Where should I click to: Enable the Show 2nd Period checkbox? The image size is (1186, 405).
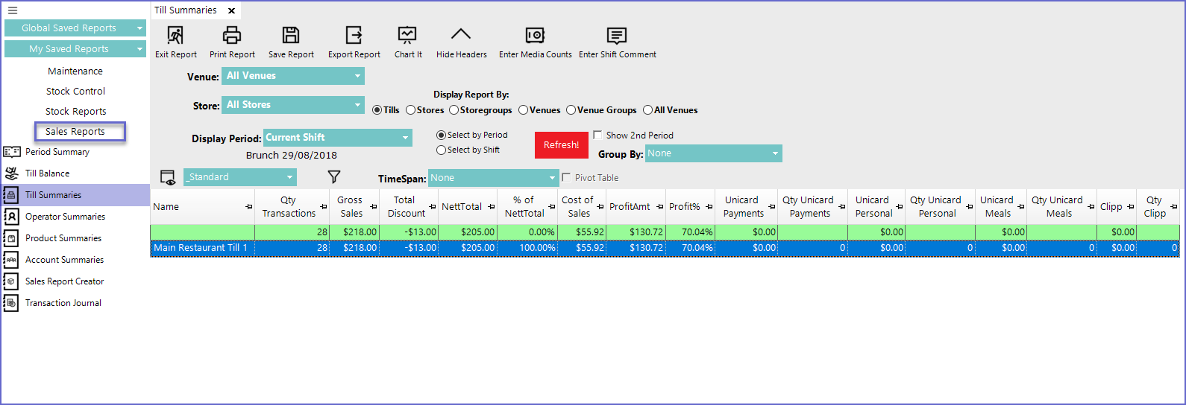point(597,135)
